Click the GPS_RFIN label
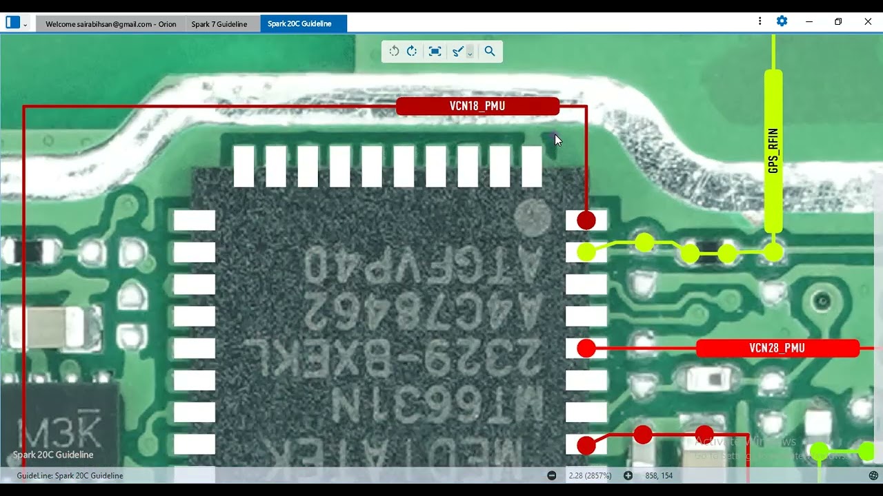 coord(773,151)
